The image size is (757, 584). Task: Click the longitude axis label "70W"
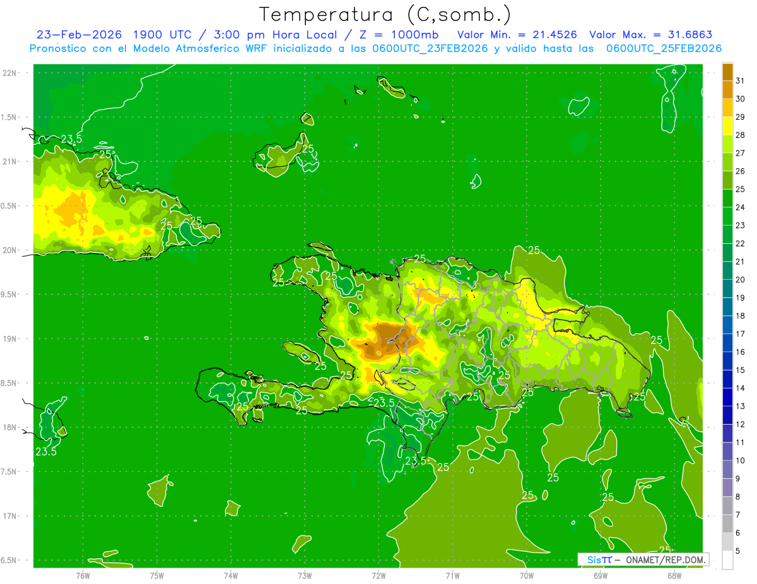526,575
